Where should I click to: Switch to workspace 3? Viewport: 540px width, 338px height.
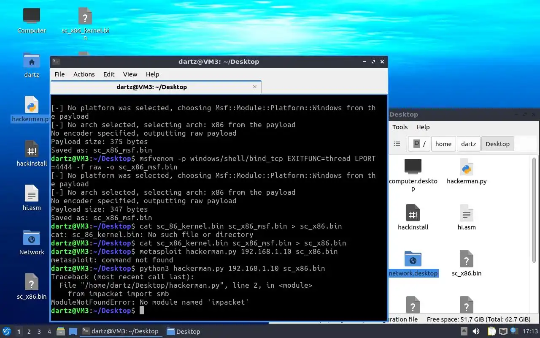point(39,332)
